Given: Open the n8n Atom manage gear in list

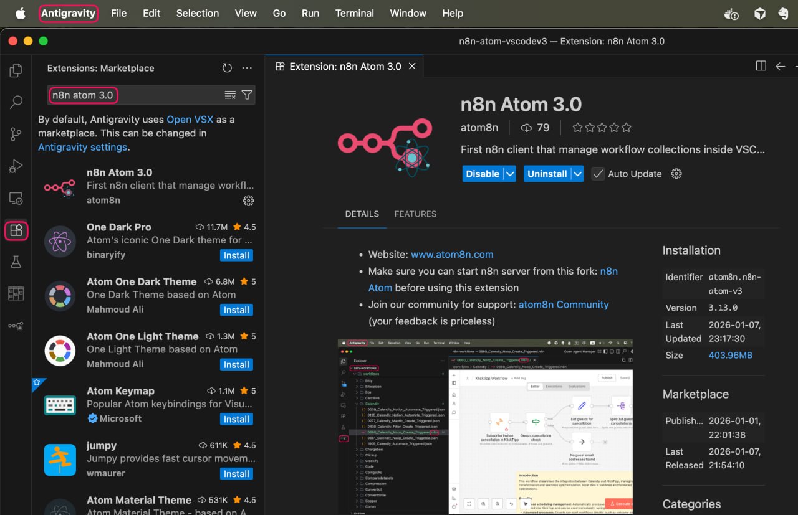Looking at the screenshot, I should pos(248,201).
